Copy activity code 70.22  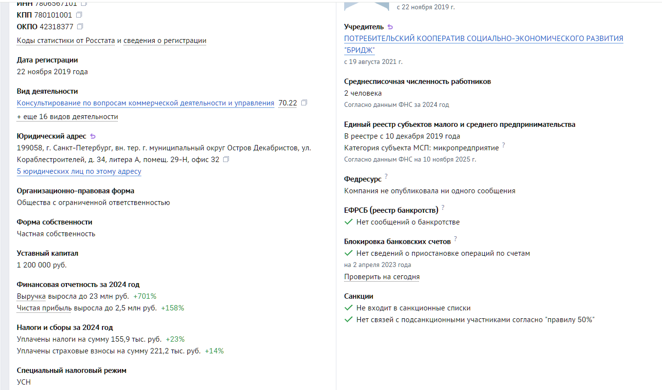click(304, 103)
